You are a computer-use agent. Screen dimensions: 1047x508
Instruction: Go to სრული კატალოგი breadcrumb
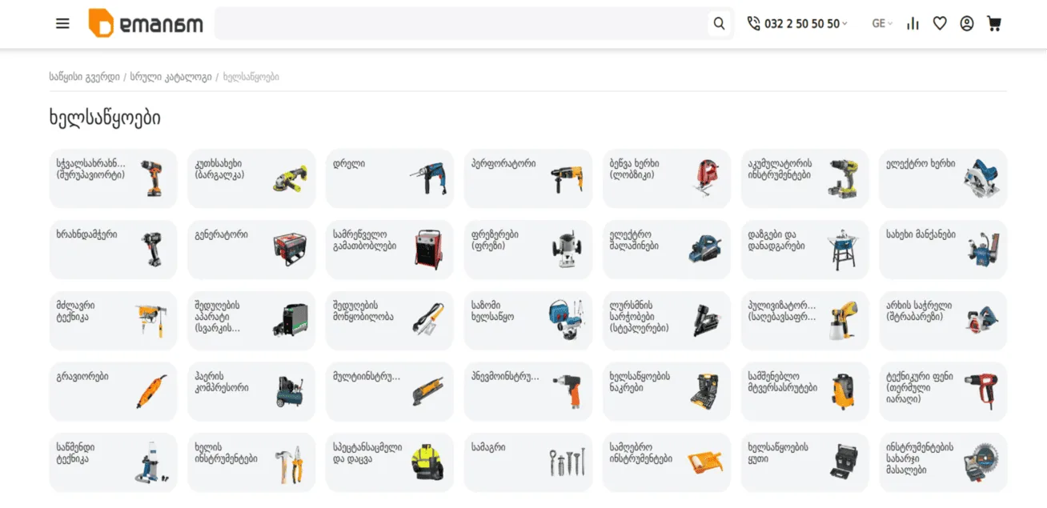(x=170, y=77)
